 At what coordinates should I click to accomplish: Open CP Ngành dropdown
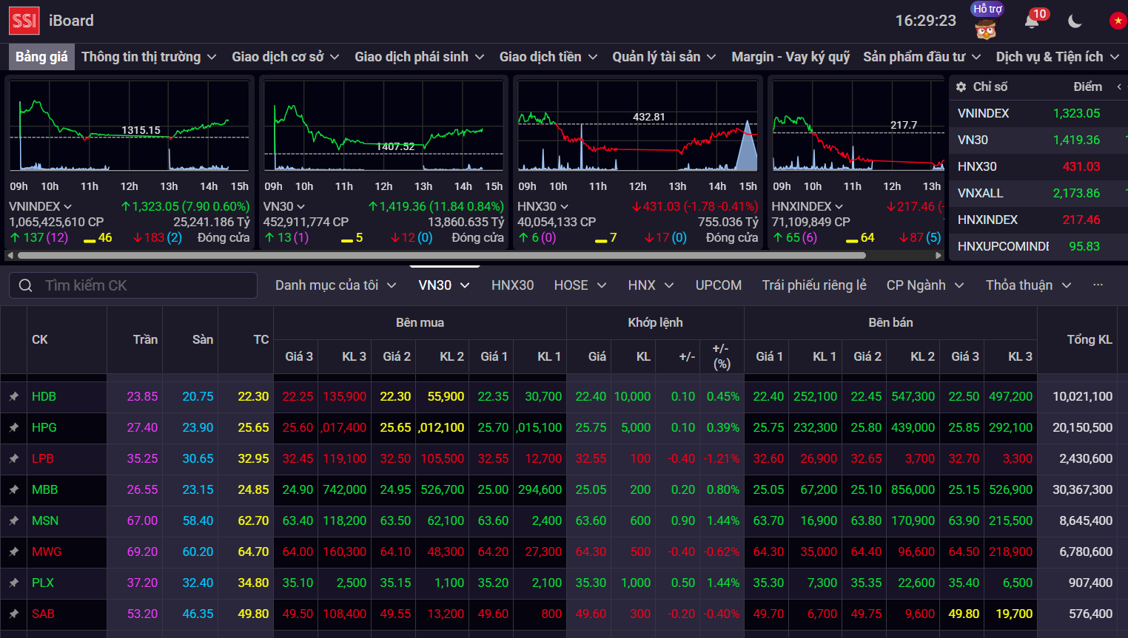coord(925,285)
